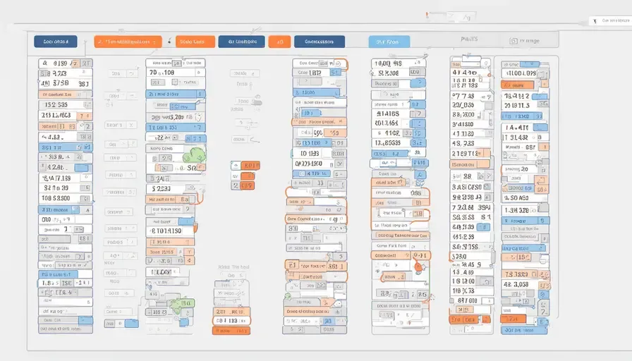632x361 pixels.
Task: Click the gray "2" box next to the orange middle button
Action: tap(236, 185)
